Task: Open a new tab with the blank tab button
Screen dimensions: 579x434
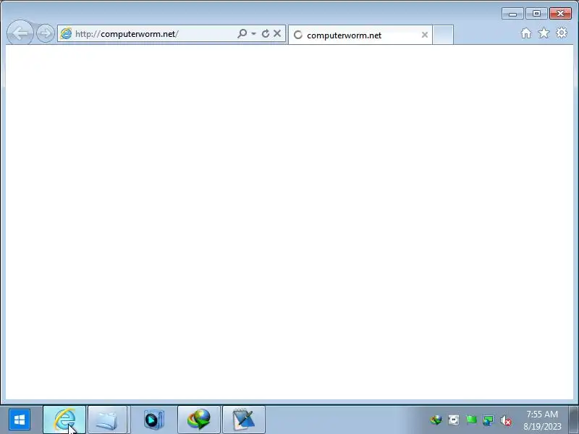Action: (443, 35)
